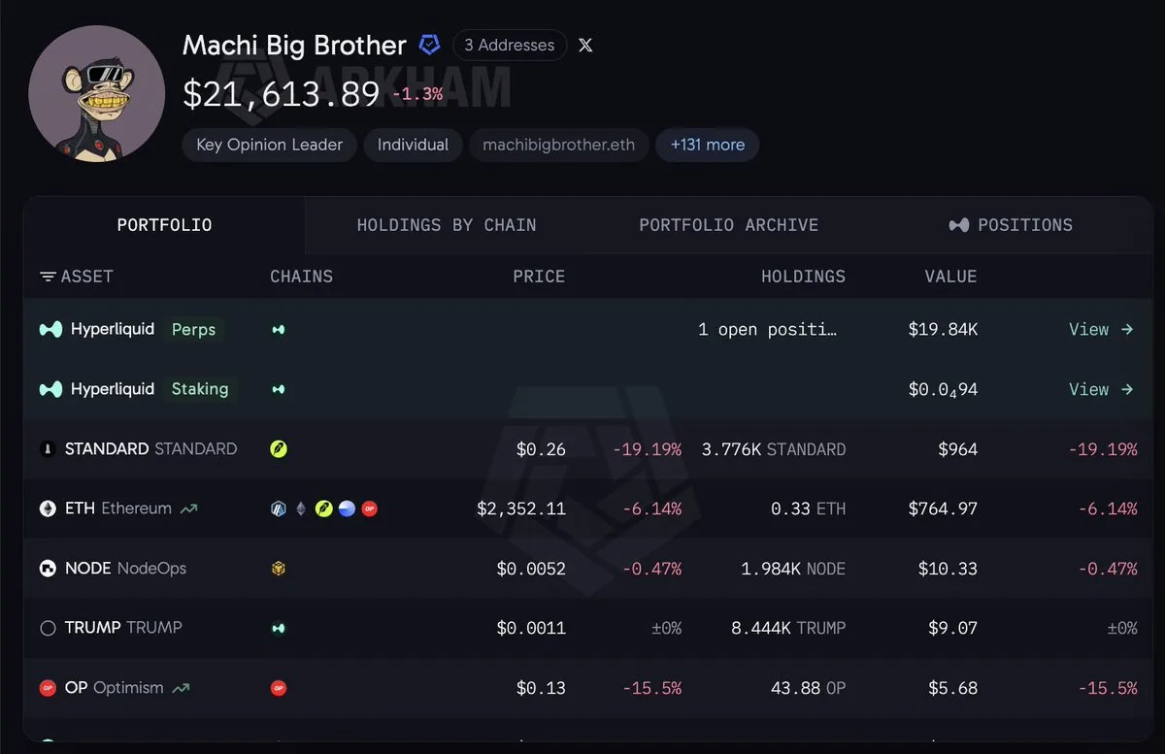Click the yellow chain icon in the NODE row
The image size is (1165, 754).
click(279, 569)
